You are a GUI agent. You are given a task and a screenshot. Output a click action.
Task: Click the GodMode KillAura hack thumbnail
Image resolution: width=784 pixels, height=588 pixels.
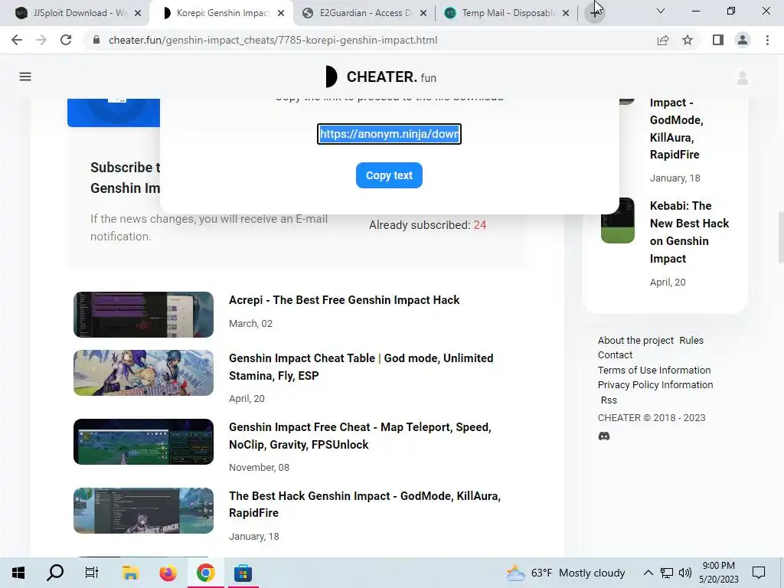click(143, 511)
